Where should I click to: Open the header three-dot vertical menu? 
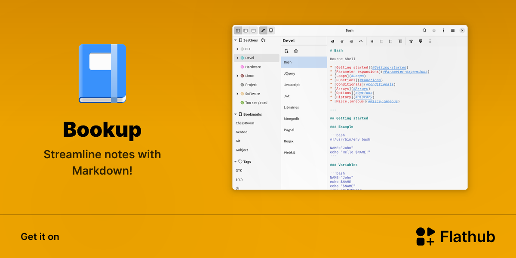coord(443,31)
